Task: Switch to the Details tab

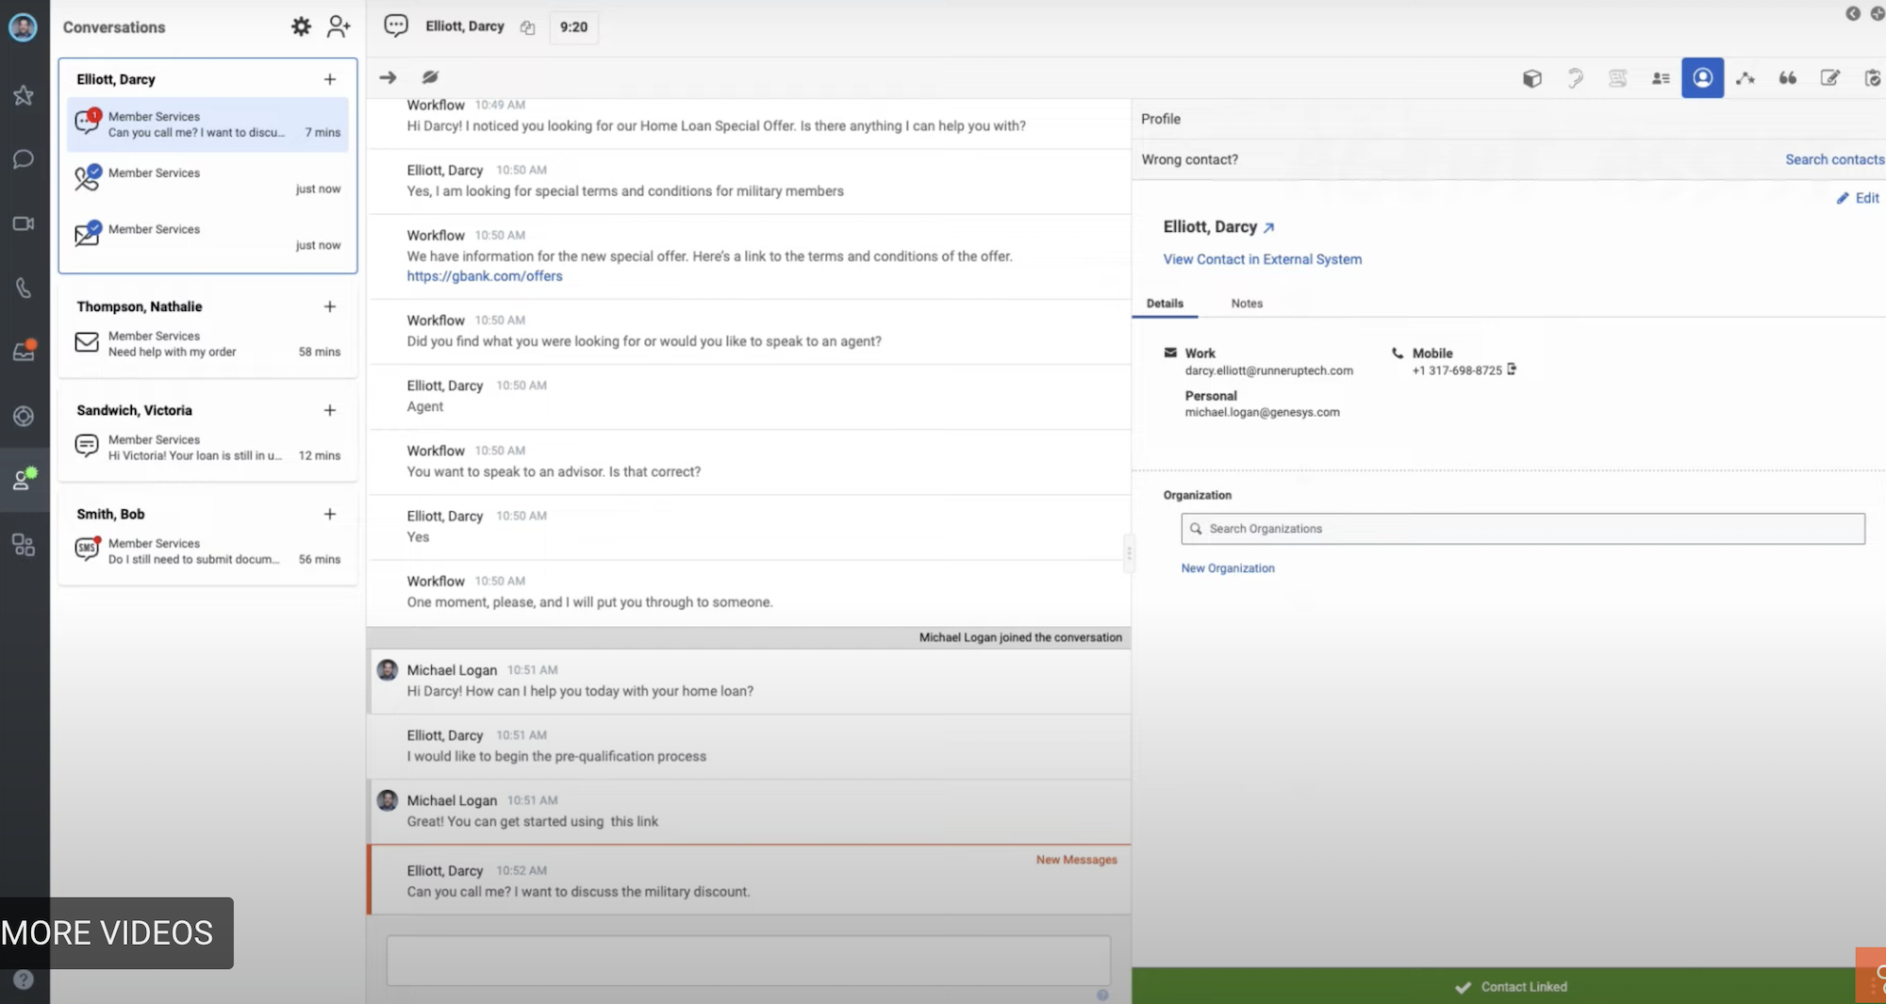Action: click(x=1165, y=304)
